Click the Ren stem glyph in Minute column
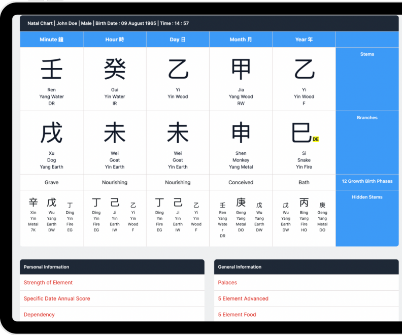Image resolution: width=402 pixels, height=335 pixels. point(51,70)
